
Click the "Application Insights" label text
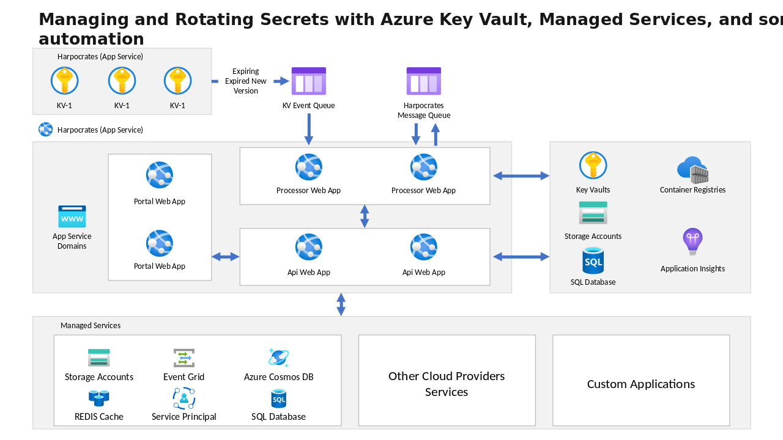click(692, 269)
